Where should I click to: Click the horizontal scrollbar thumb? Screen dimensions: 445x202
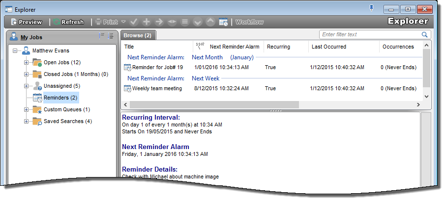[x=214, y=105]
